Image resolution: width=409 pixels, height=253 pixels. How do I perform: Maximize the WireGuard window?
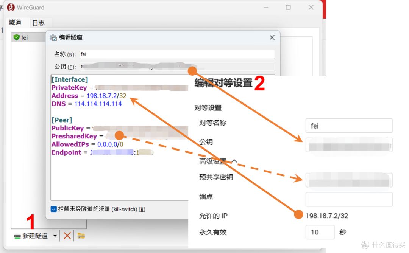(x=288, y=7)
